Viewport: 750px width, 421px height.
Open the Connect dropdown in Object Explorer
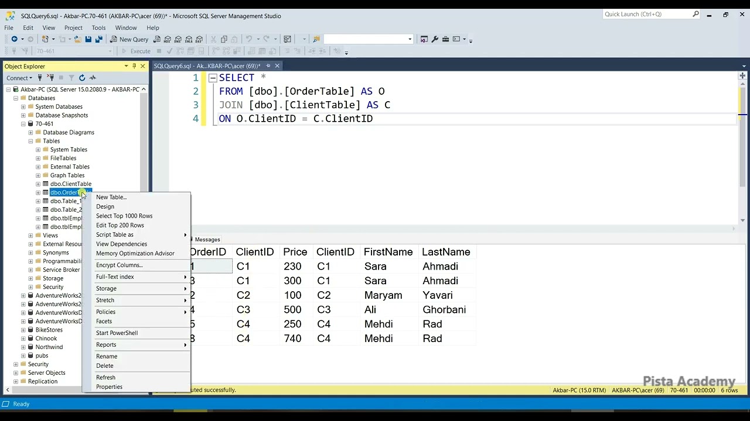pos(19,78)
